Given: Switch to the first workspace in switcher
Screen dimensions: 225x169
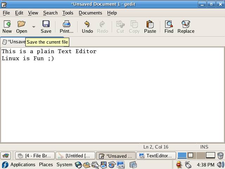Looking at the screenshot, I should [182, 155].
